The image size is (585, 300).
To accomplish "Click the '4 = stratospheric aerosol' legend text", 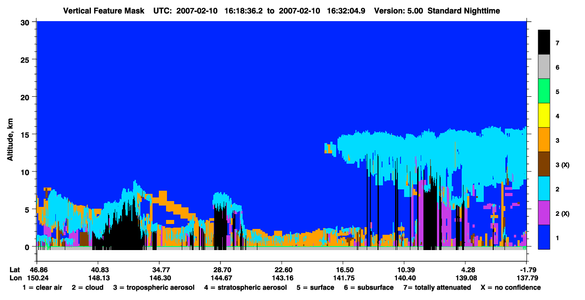I will click(246, 287).
